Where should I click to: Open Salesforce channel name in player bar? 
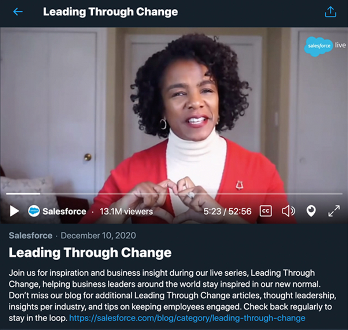tap(64, 211)
